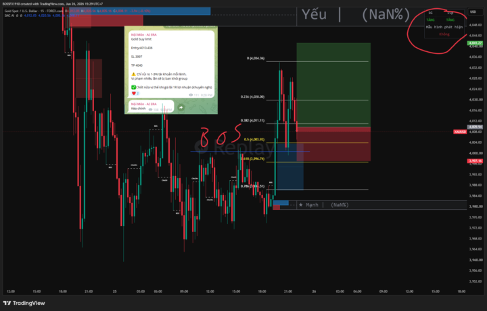The height and width of the screenshot is (311, 487).
Task: Click the 'Yếu | (NaN%)' zone label
Action: (356, 15)
